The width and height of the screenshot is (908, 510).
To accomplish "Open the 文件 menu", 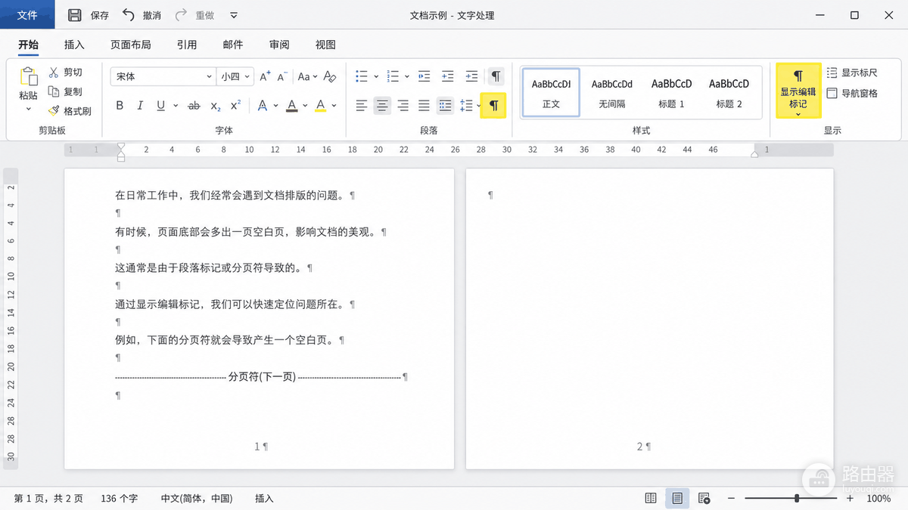I will tap(27, 15).
